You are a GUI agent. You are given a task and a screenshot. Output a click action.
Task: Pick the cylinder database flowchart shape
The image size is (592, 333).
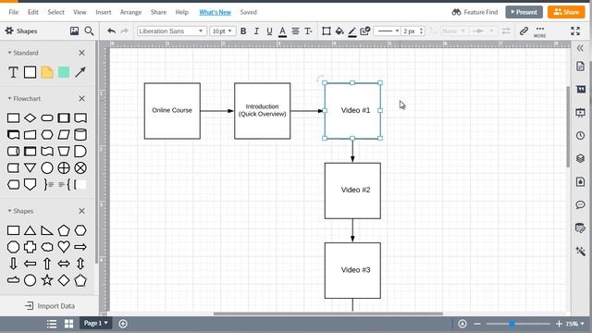(80, 134)
